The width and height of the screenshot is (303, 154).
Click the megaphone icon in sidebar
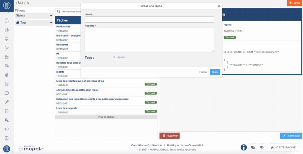7,129
